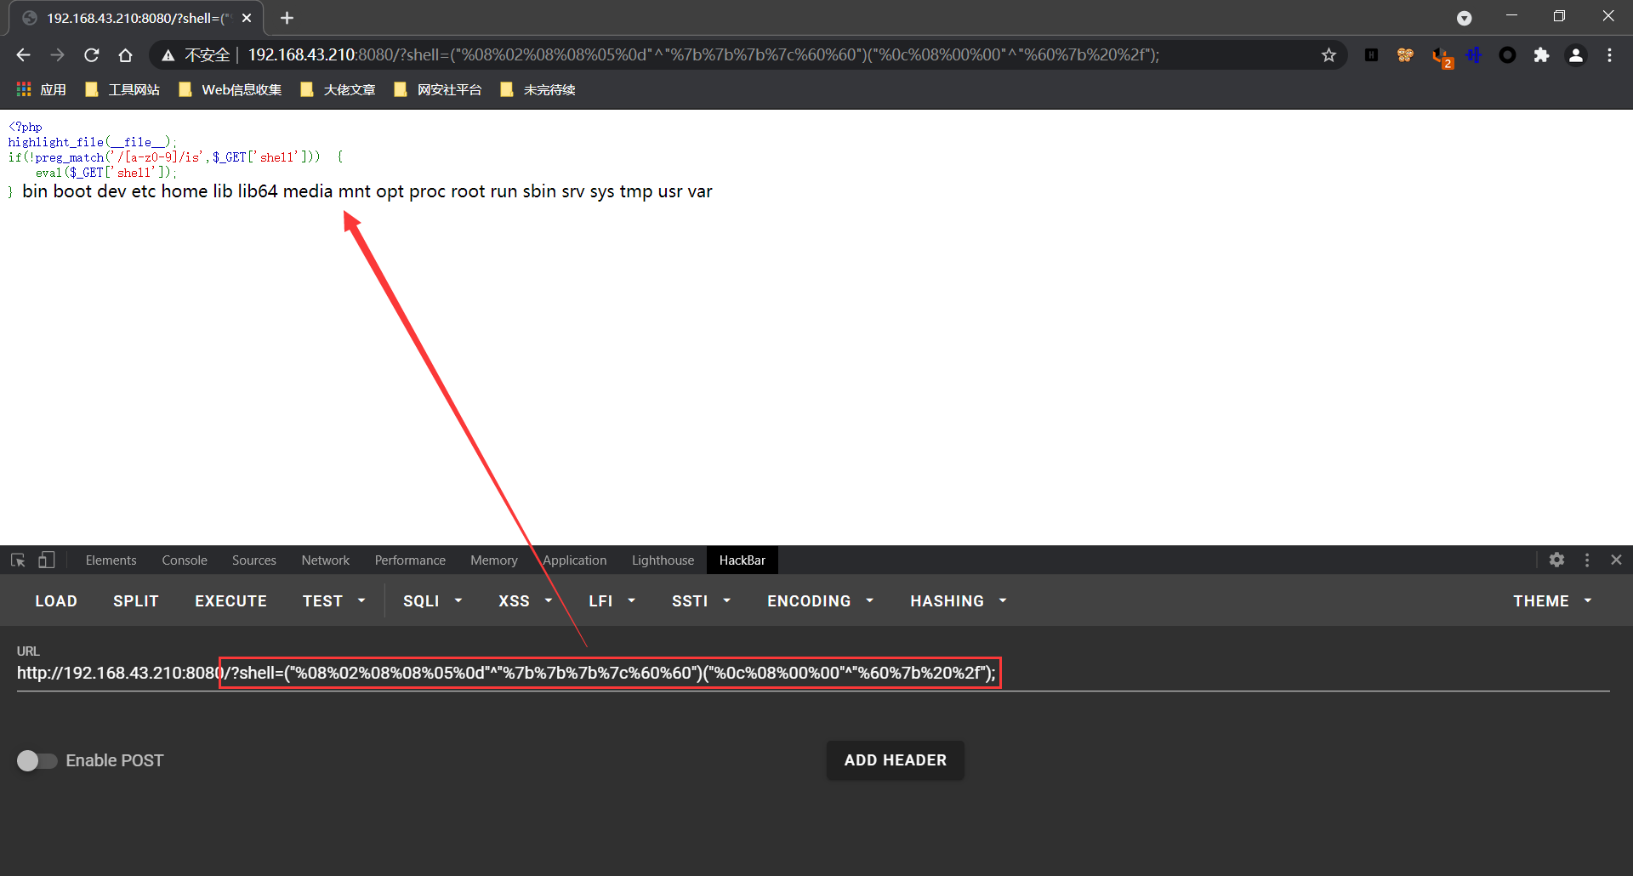
Task: Expand the XSS dropdown
Action: pos(526,601)
